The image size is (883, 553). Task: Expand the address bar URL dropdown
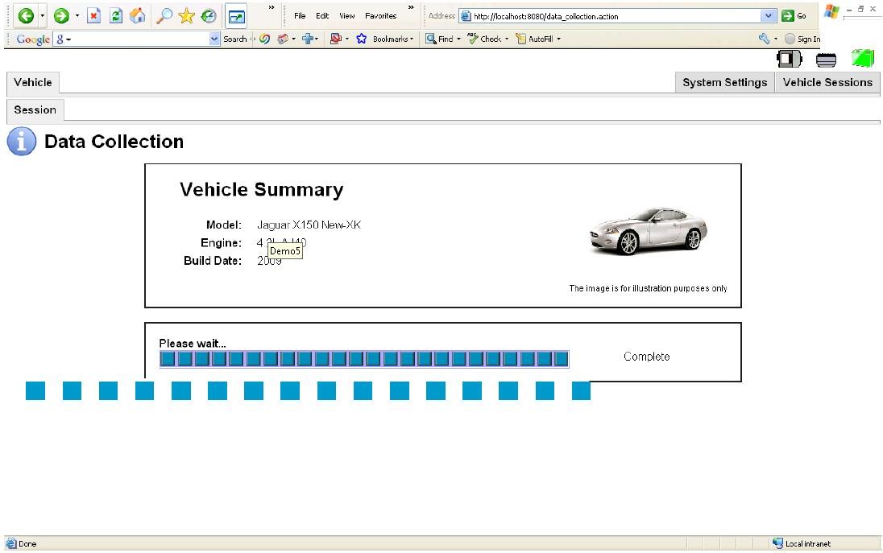point(769,16)
